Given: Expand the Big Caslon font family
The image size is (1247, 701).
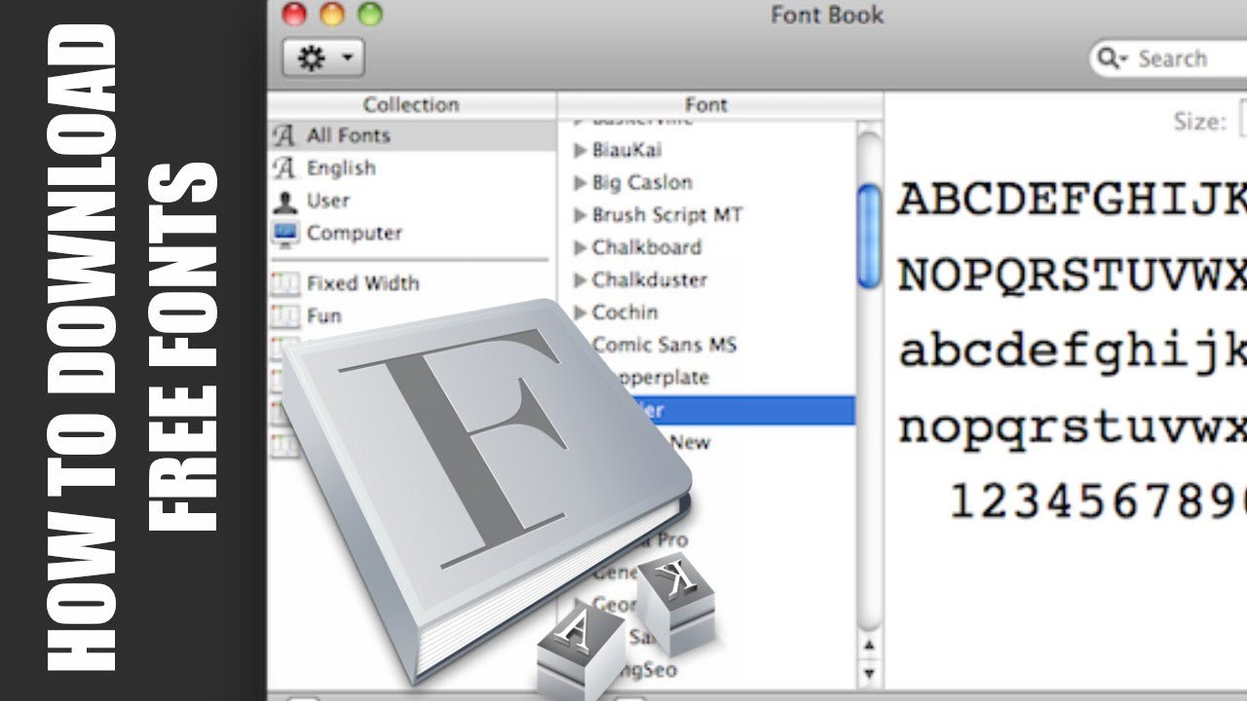Looking at the screenshot, I should 580,182.
